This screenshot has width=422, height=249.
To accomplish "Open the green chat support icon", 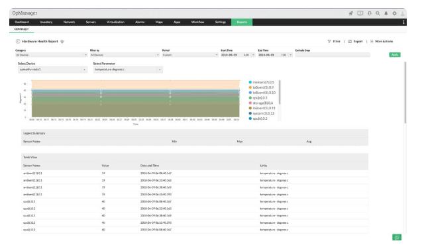I will coord(397,237).
